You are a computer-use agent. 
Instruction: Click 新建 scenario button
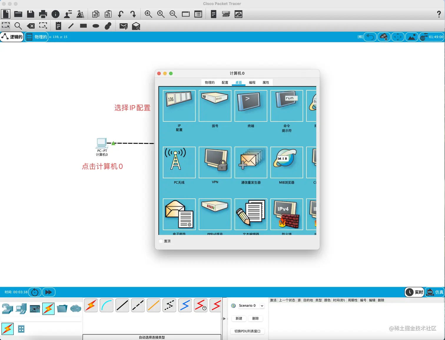point(239,319)
